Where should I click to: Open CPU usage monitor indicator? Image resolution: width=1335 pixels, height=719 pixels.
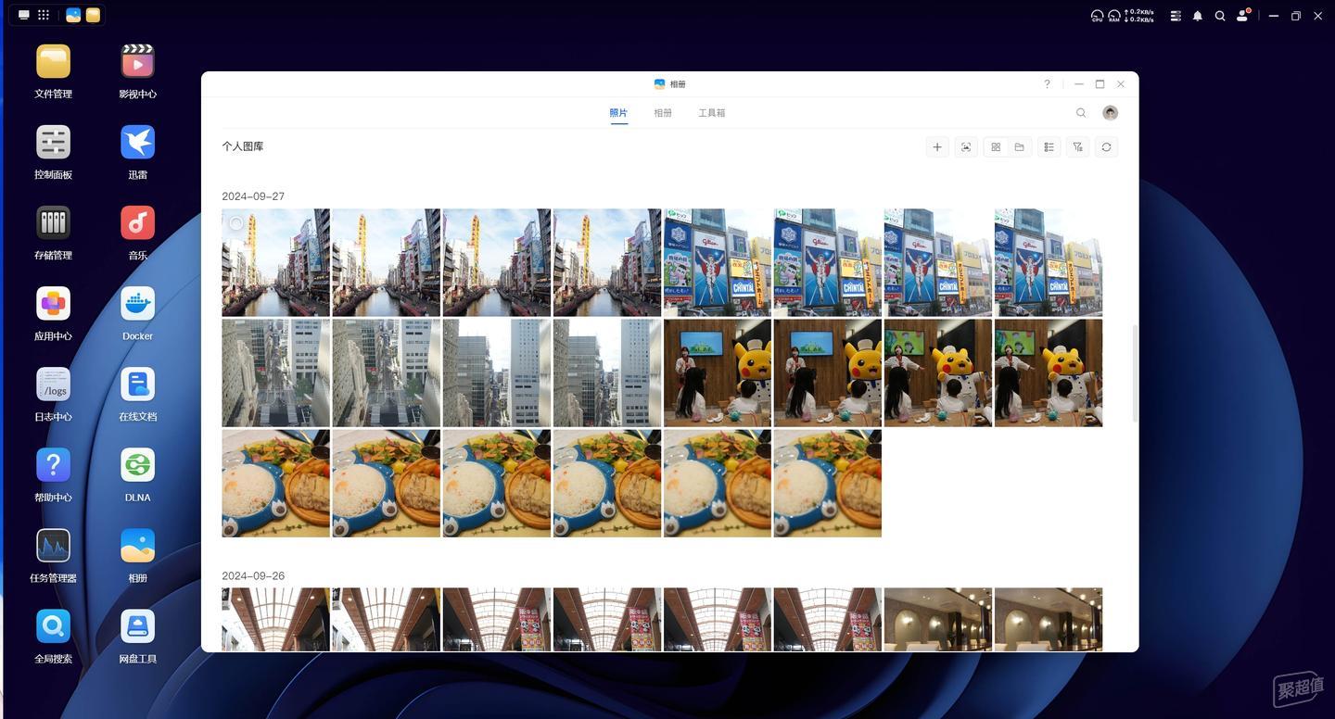click(1097, 16)
